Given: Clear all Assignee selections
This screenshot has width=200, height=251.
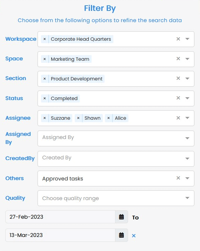Looking at the screenshot, I should click(x=178, y=118).
